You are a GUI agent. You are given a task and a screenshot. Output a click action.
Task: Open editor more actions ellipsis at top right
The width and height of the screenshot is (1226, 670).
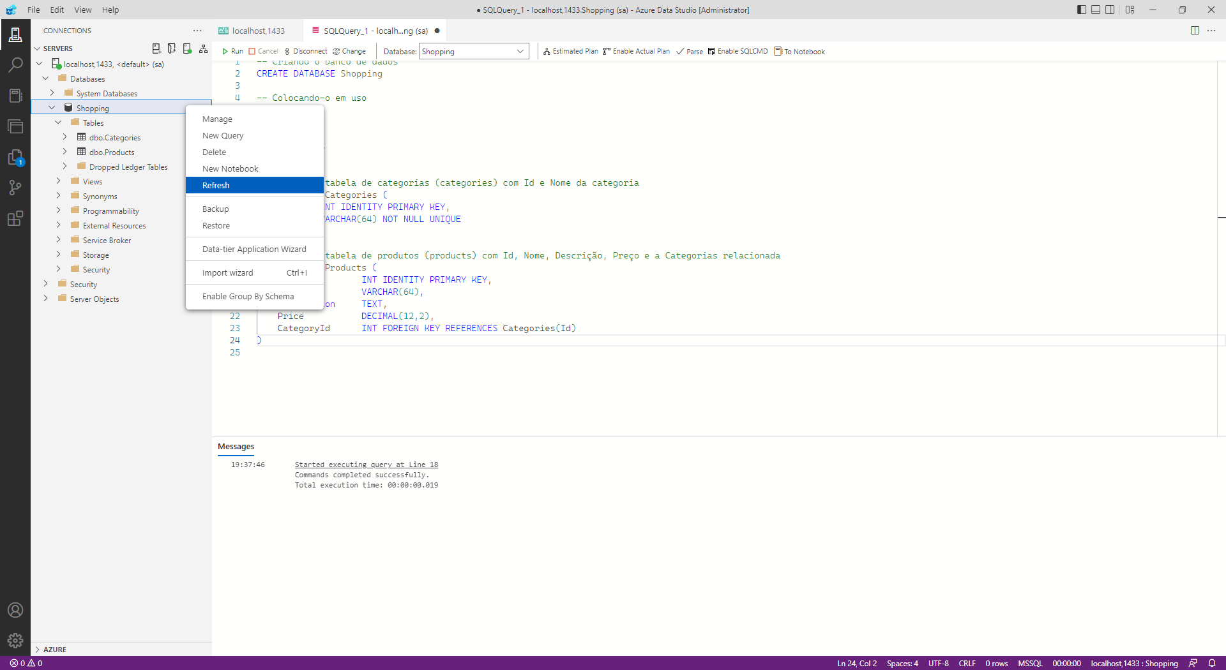click(x=1211, y=31)
